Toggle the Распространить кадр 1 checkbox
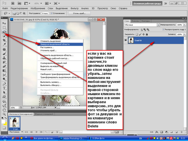Viewport: 188px width, 141px height. (164, 29)
